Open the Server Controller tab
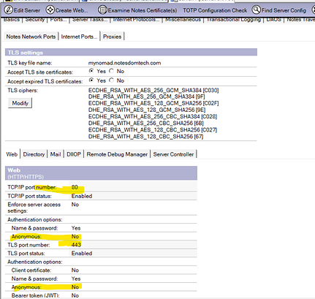 click(173, 154)
